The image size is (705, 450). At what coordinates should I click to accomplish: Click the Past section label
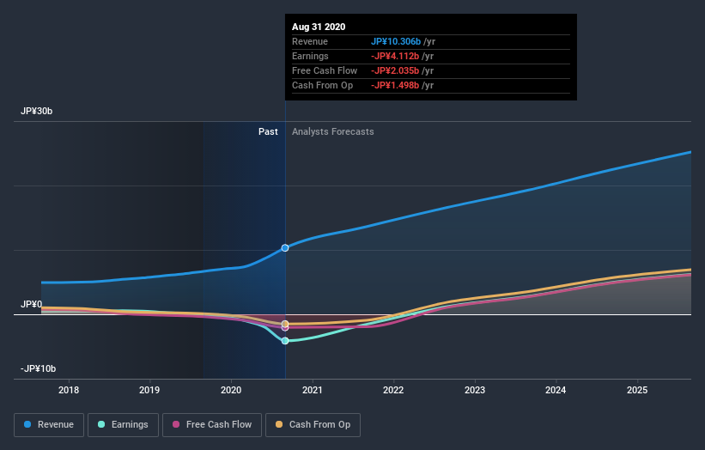pyautogui.click(x=268, y=131)
